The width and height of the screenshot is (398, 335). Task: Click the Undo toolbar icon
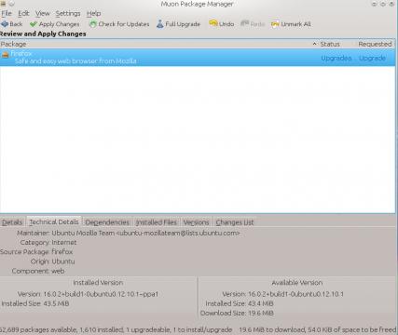coord(213,23)
